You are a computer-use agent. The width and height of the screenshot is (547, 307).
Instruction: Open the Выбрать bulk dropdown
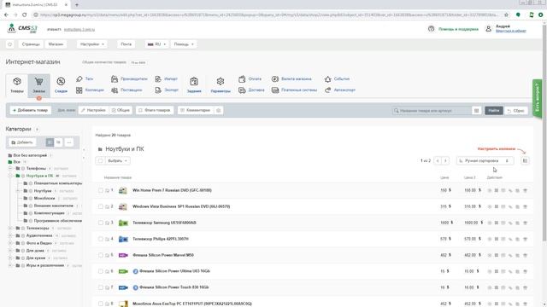coord(117,161)
